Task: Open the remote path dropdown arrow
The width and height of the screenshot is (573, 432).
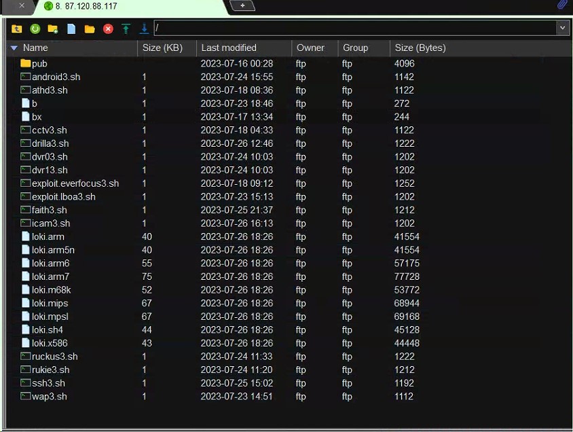Action: point(562,28)
